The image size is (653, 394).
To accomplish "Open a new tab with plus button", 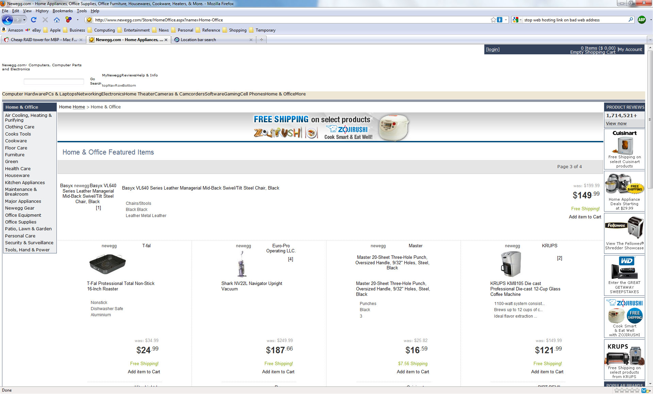I will pos(262,40).
